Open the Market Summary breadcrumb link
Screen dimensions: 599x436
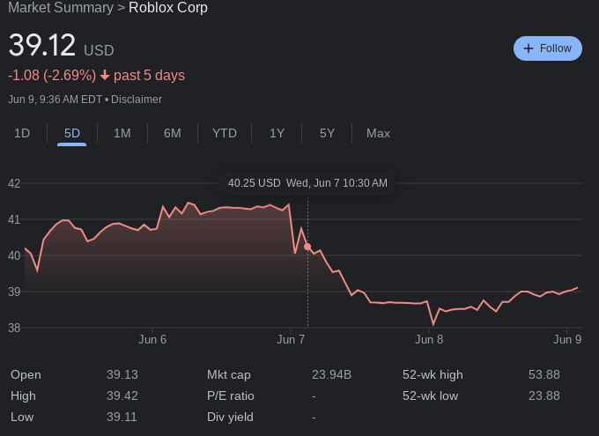61,8
